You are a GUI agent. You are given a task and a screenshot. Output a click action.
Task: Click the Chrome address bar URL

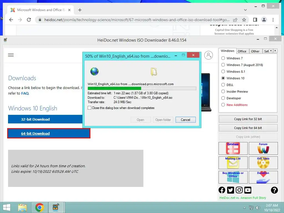[x=137, y=20]
